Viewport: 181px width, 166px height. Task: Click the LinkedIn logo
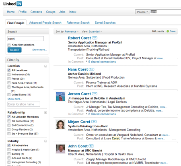pyautogui.click(x=12, y=4)
